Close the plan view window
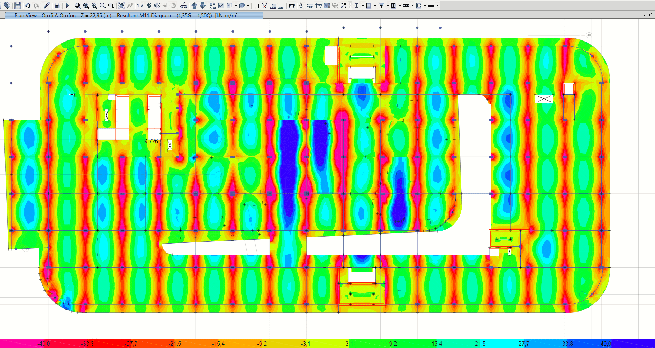The height and width of the screenshot is (348, 655). (x=650, y=15)
